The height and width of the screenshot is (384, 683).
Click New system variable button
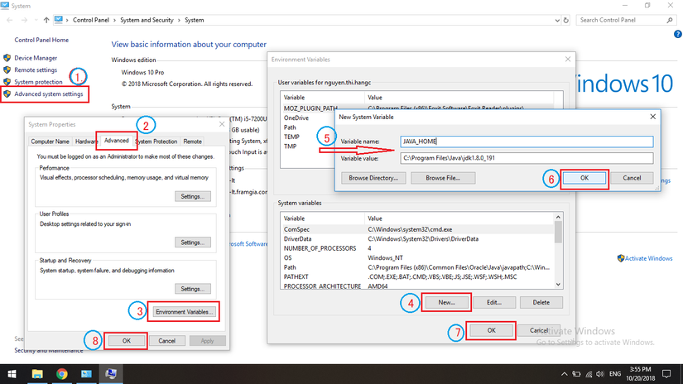(446, 303)
